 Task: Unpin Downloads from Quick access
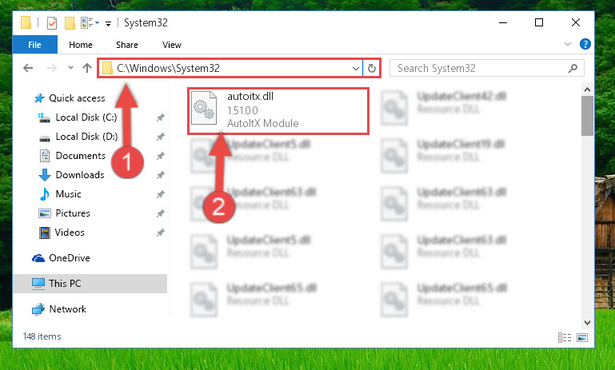click(x=161, y=175)
